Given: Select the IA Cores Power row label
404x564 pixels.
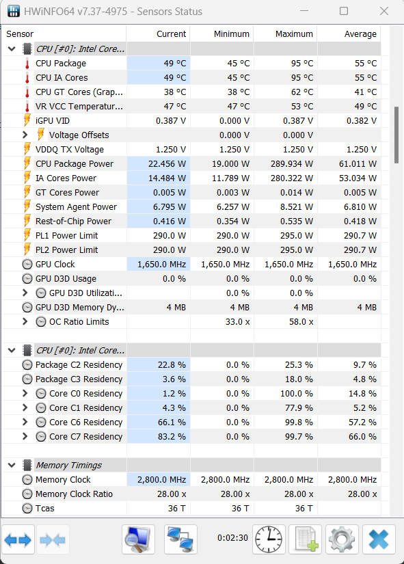Looking at the screenshot, I should (x=66, y=178).
